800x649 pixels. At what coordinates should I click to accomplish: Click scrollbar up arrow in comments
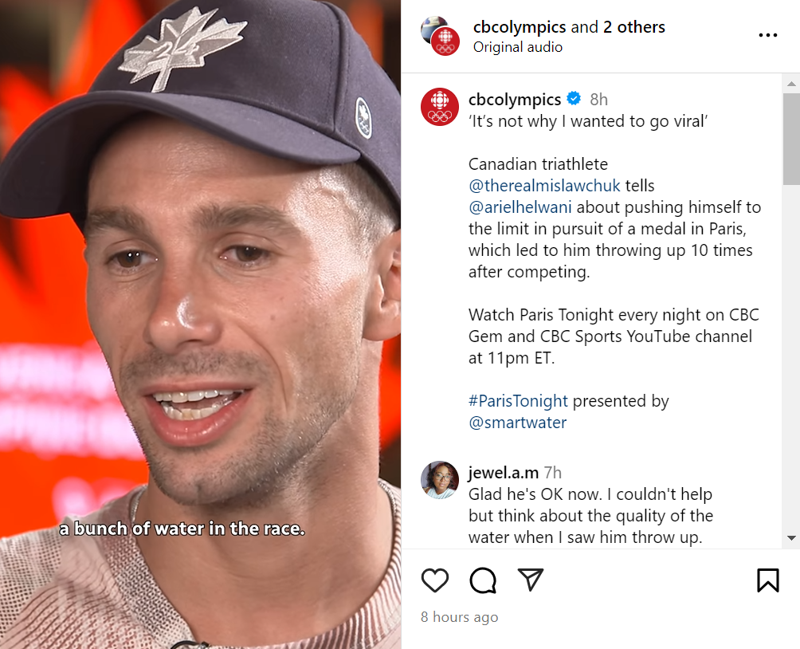(791, 83)
